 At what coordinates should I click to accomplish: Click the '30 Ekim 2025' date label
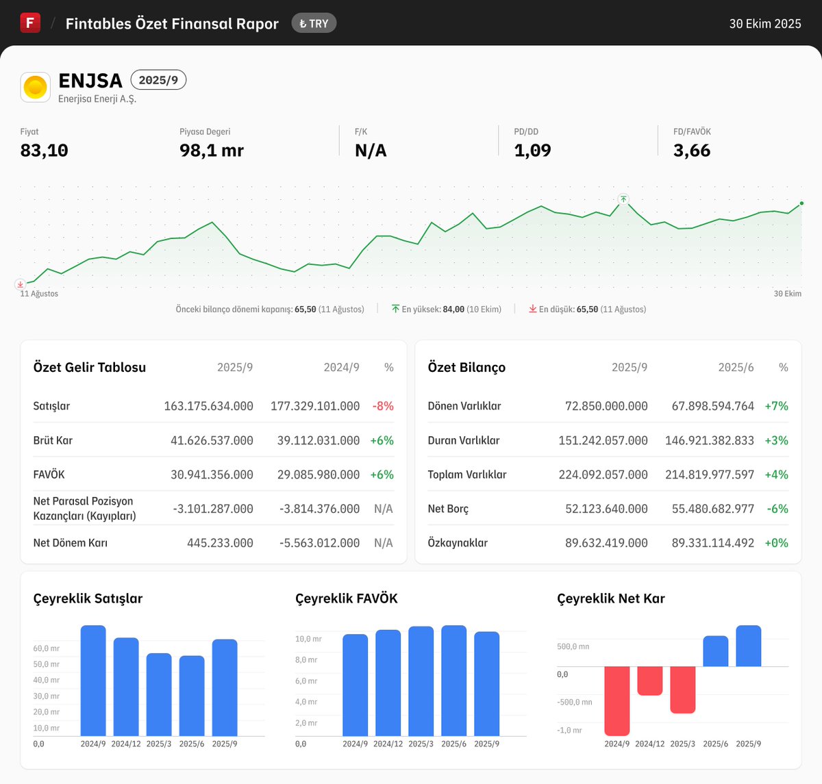click(x=765, y=23)
